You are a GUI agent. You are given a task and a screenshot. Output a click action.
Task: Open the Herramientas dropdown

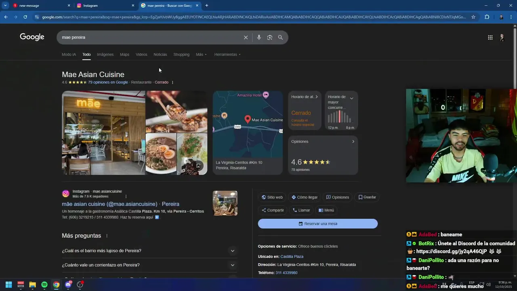[x=227, y=55]
